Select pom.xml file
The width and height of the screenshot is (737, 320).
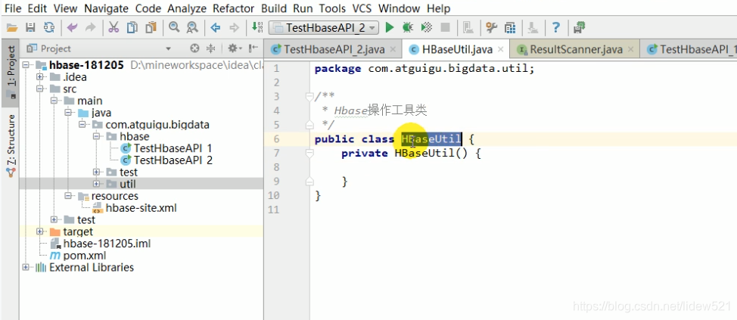[78, 256]
